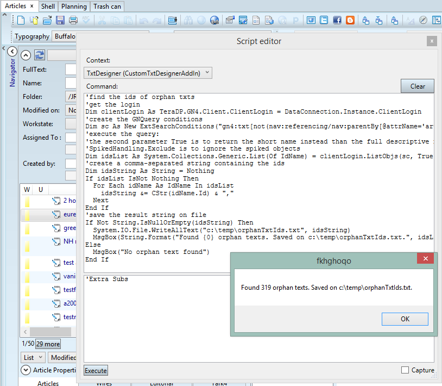Click the Undo arrow icon
442x386 pixels.
pyautogui.click(x=144, y=20)
